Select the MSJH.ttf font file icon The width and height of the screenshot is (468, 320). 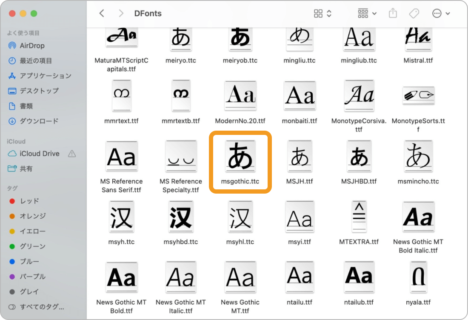point(300,156)
